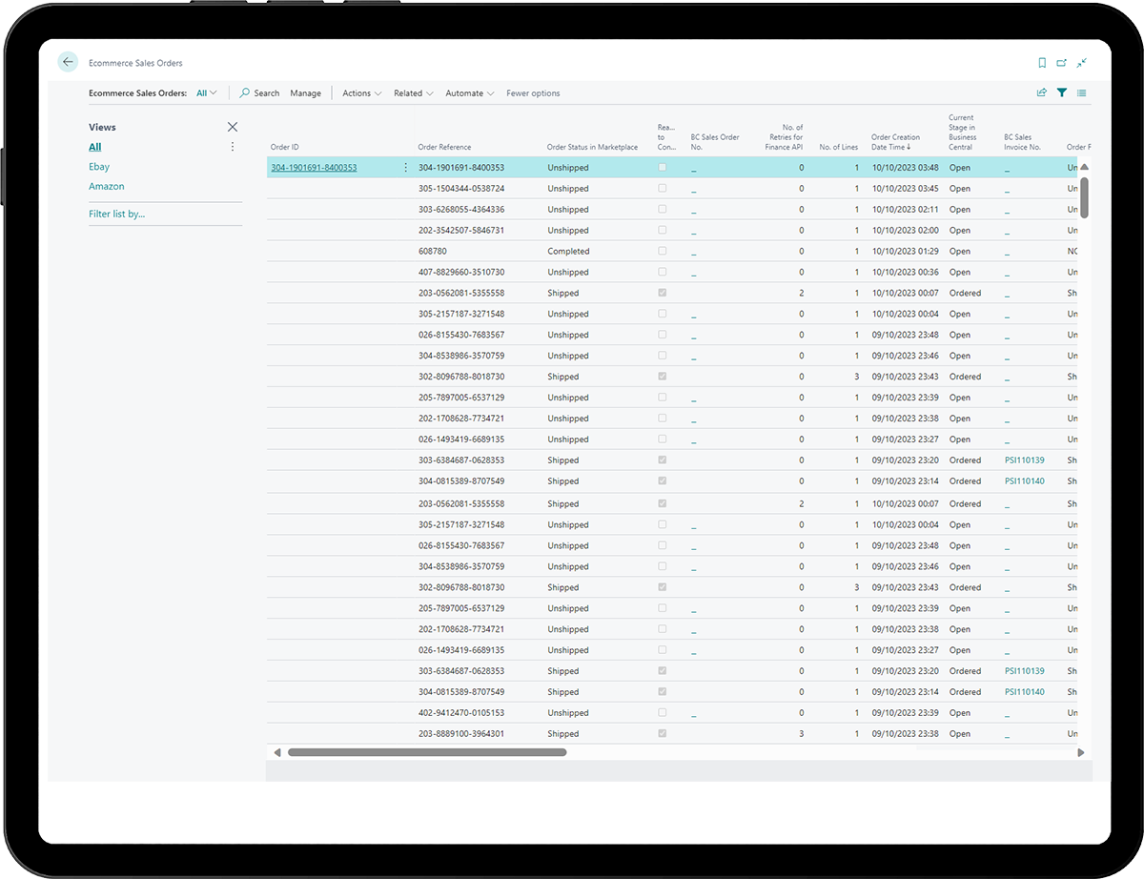Click the collapse page icon

pyautogui.click(x=1082, y=63)
